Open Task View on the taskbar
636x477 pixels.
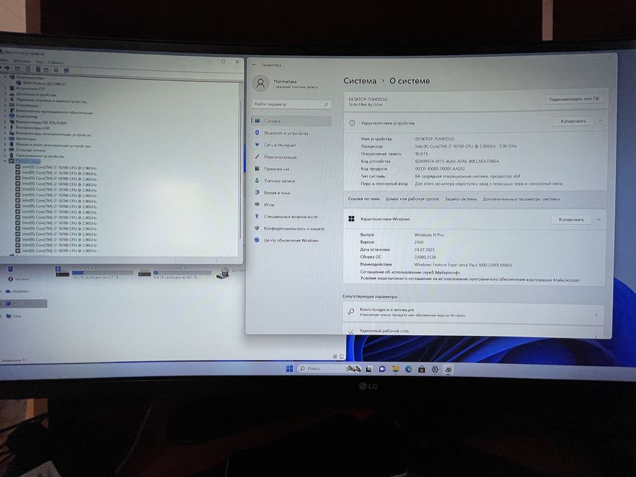tap(369, 369)
